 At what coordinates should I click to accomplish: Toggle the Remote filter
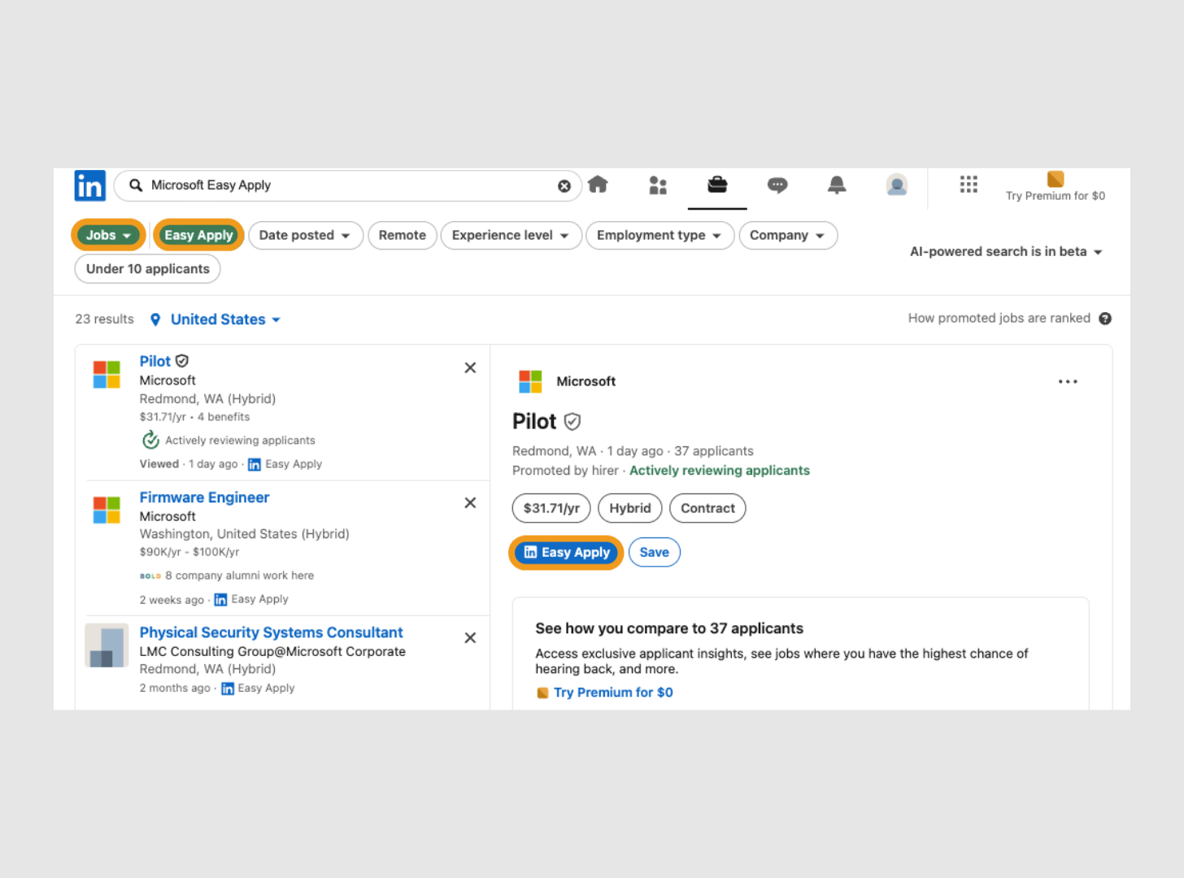coord(403,236)
